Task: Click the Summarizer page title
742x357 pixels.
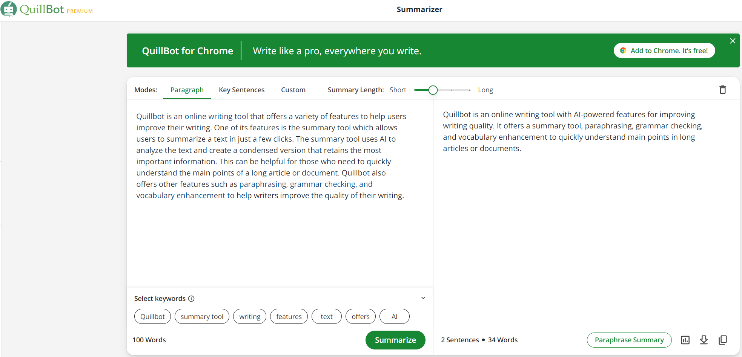Action: tap(419, 9)
